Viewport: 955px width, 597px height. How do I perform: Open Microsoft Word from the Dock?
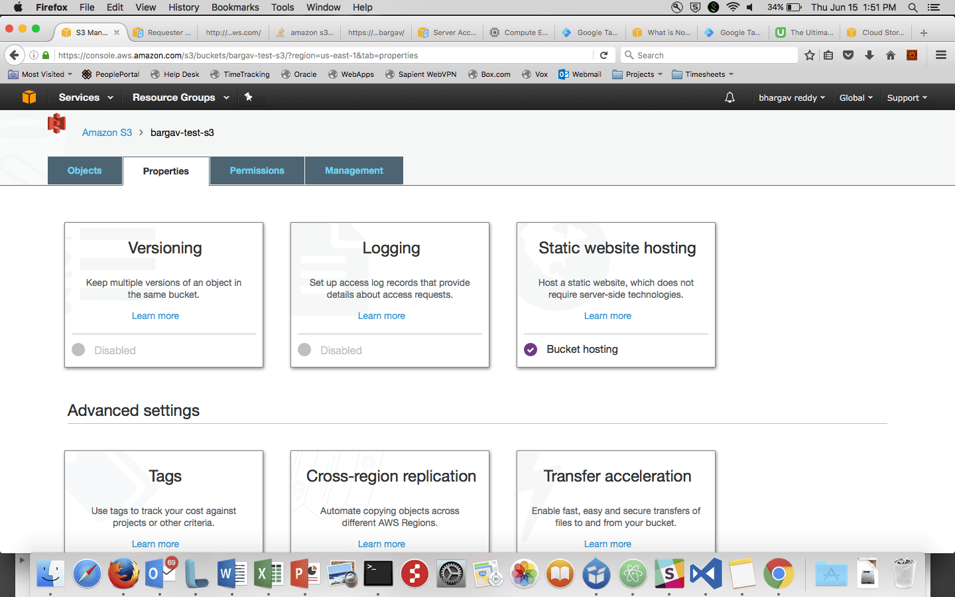click(x=232, y=574)
